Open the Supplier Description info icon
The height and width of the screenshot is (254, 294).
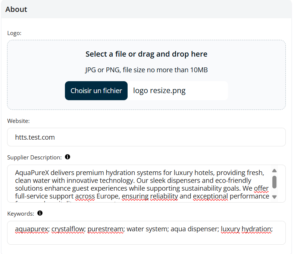point(68,157)
